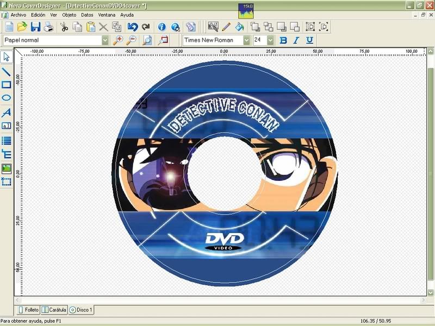This screenshot has width=435, height=326.
Task: Toggle Underline text formatting
Action: tap(309, 40)
